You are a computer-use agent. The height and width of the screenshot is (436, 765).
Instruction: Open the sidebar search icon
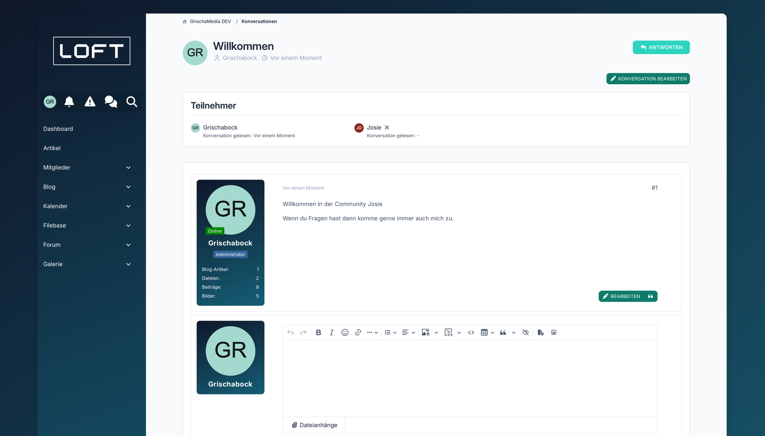(131, 102)
